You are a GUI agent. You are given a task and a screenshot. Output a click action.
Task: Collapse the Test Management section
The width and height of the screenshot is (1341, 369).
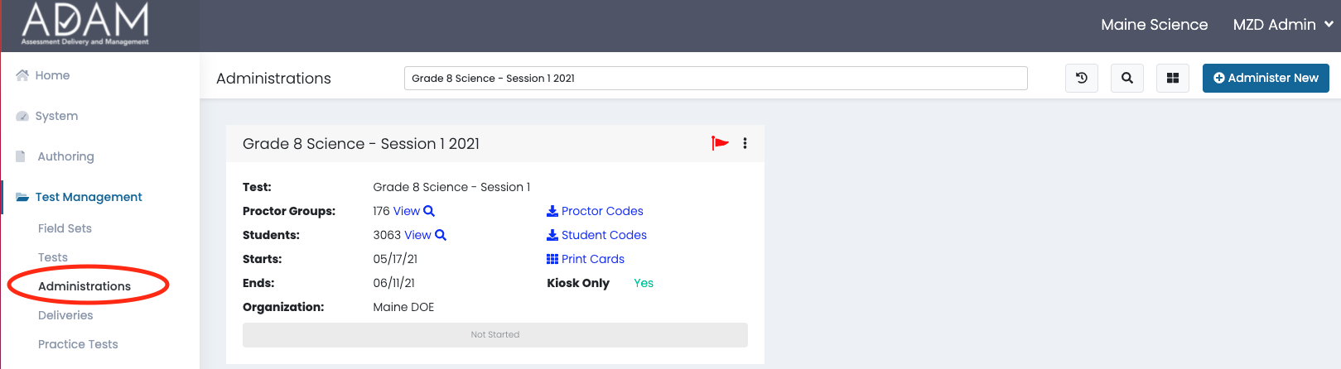point(89,197)
